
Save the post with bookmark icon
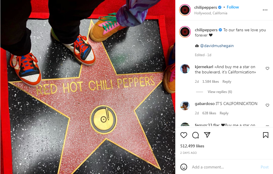click(x=265, y=135)
